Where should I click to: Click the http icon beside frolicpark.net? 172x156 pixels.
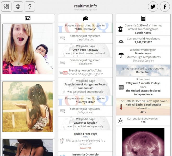tap(63, 111)
